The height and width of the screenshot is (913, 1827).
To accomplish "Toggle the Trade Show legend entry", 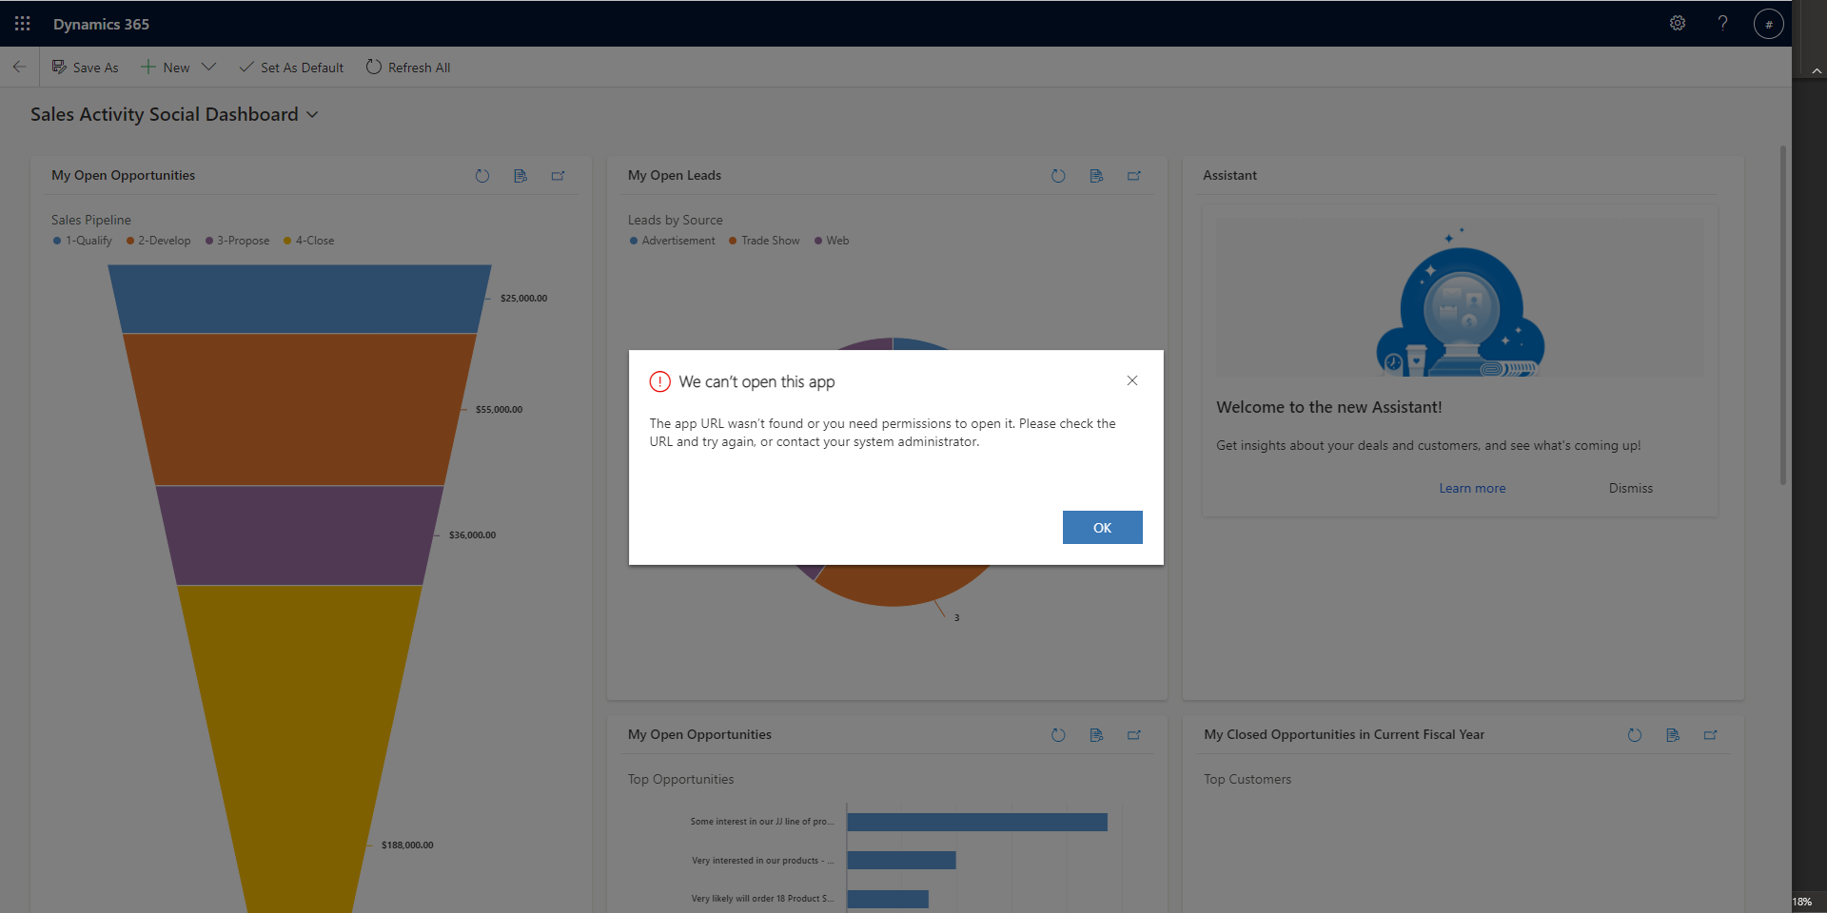I will [763, 241].
